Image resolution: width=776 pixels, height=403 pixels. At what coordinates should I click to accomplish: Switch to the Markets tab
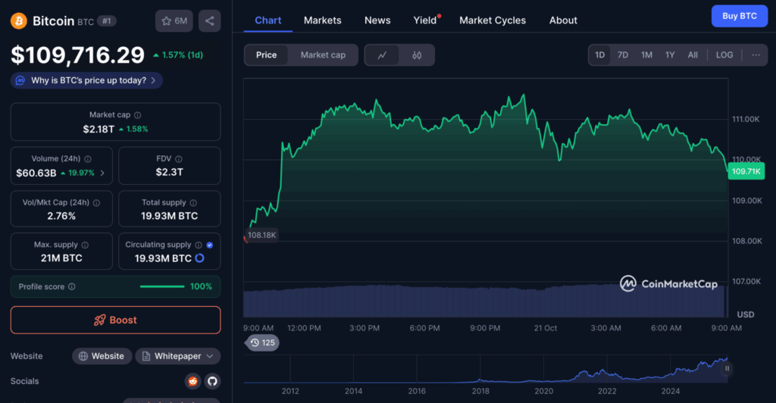click(x=322, y=20)
